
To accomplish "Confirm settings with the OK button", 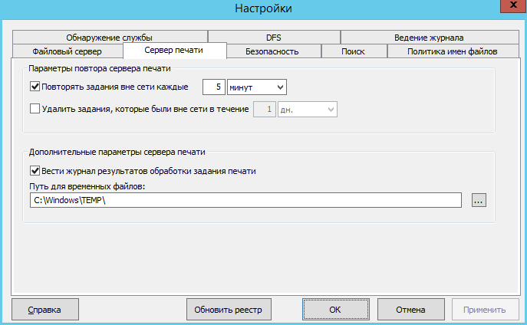I will 334,310.
